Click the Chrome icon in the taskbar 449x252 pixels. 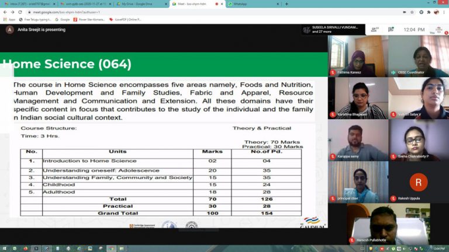[111, 249]
